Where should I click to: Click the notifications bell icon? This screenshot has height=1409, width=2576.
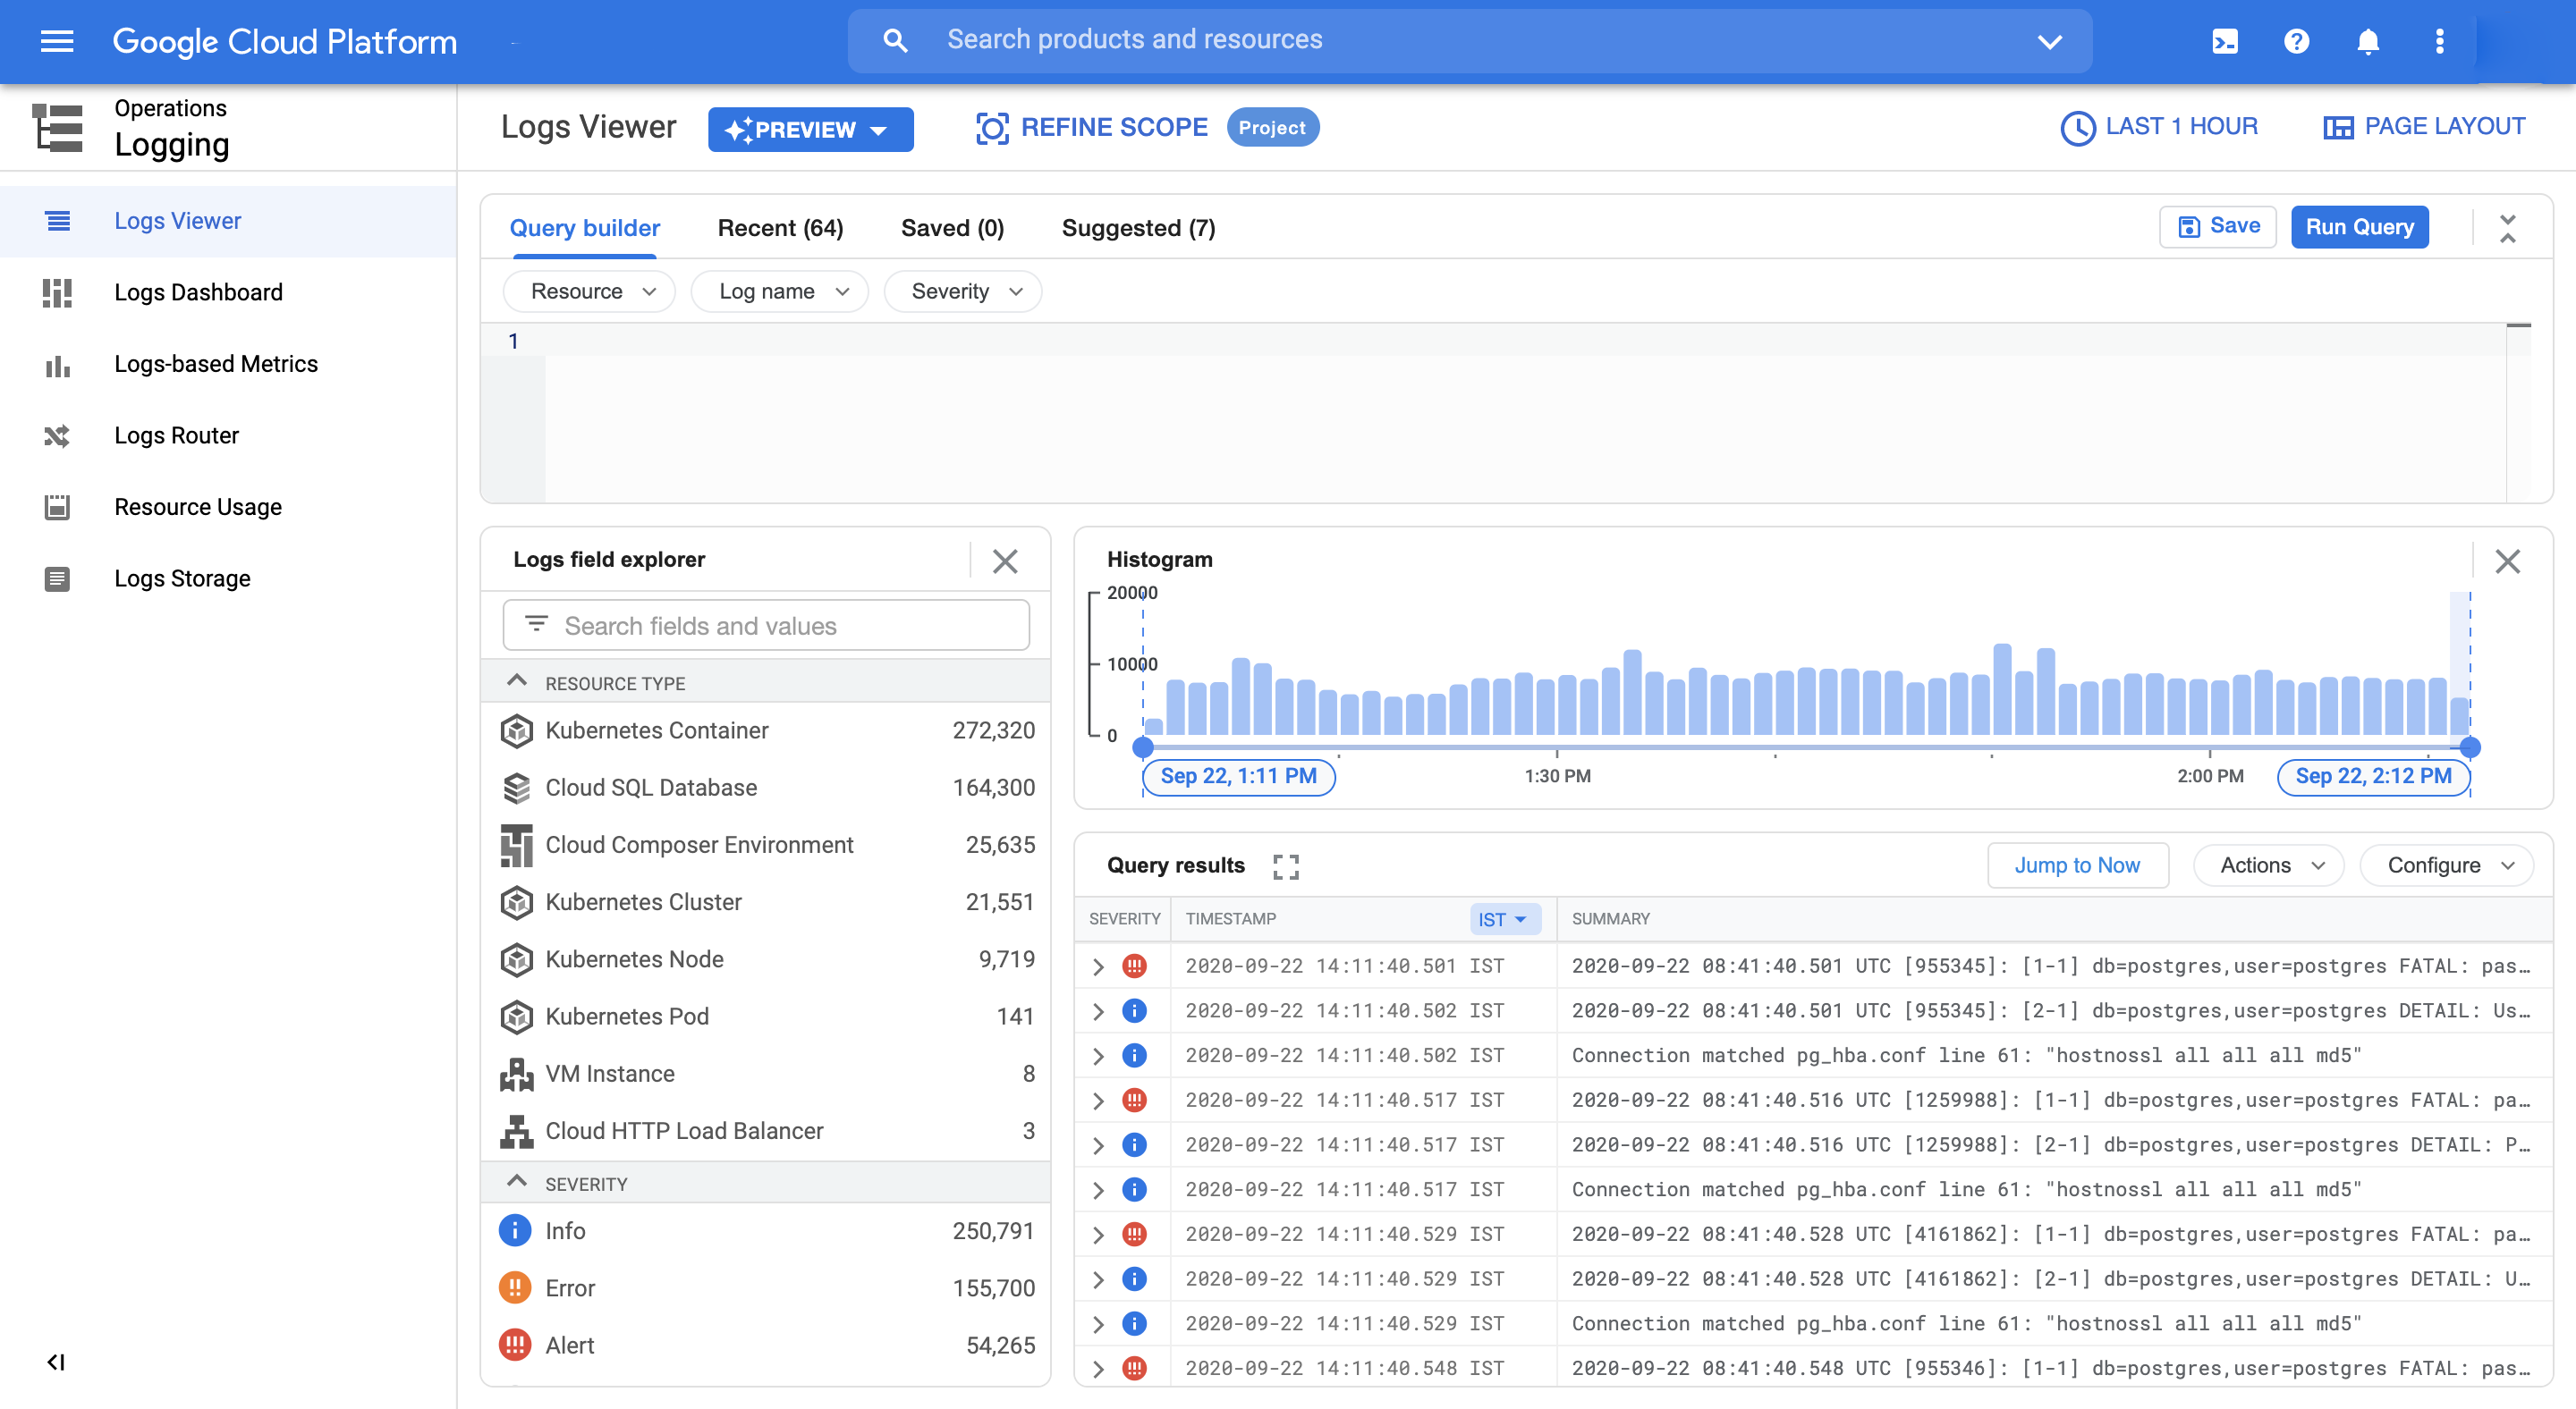point(2367,41)
